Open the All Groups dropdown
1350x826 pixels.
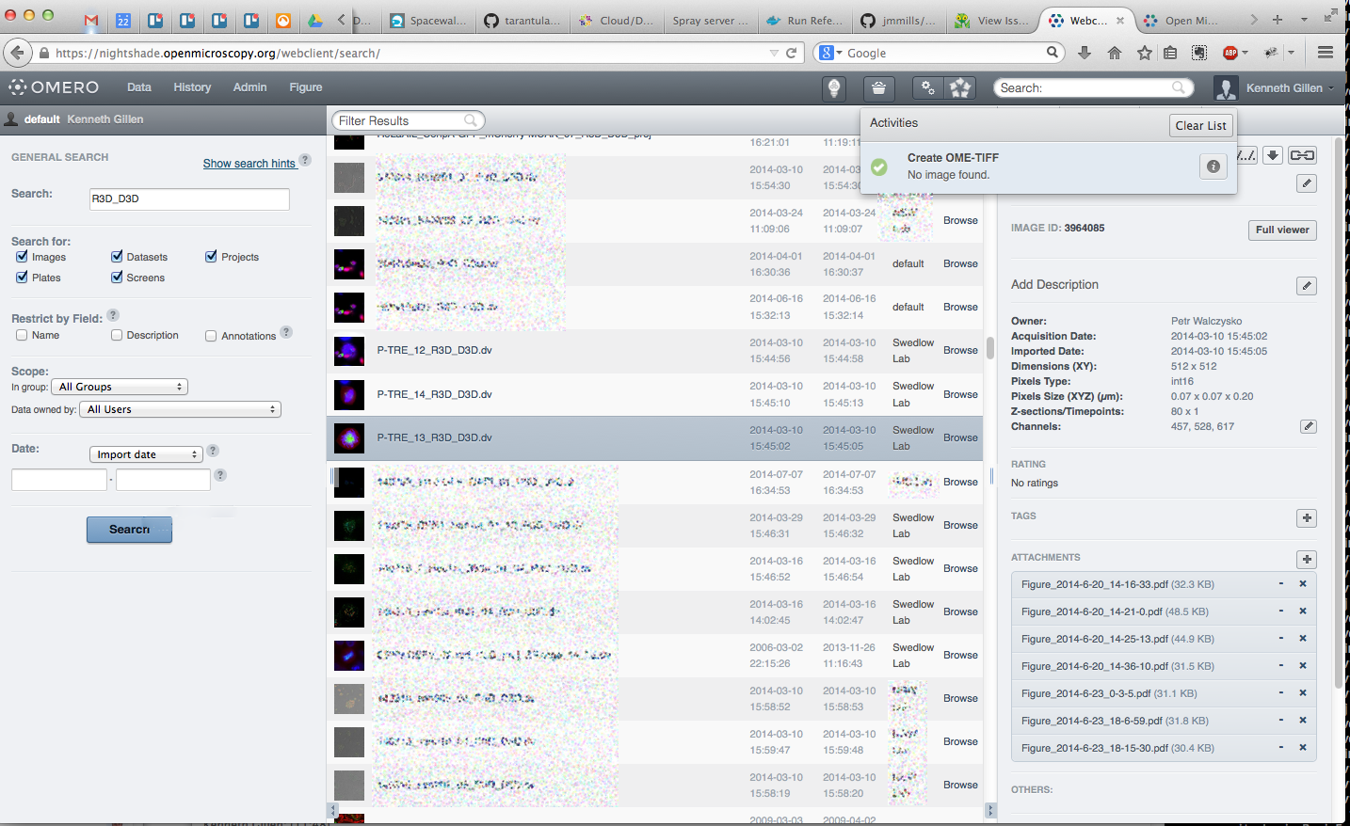120,387
